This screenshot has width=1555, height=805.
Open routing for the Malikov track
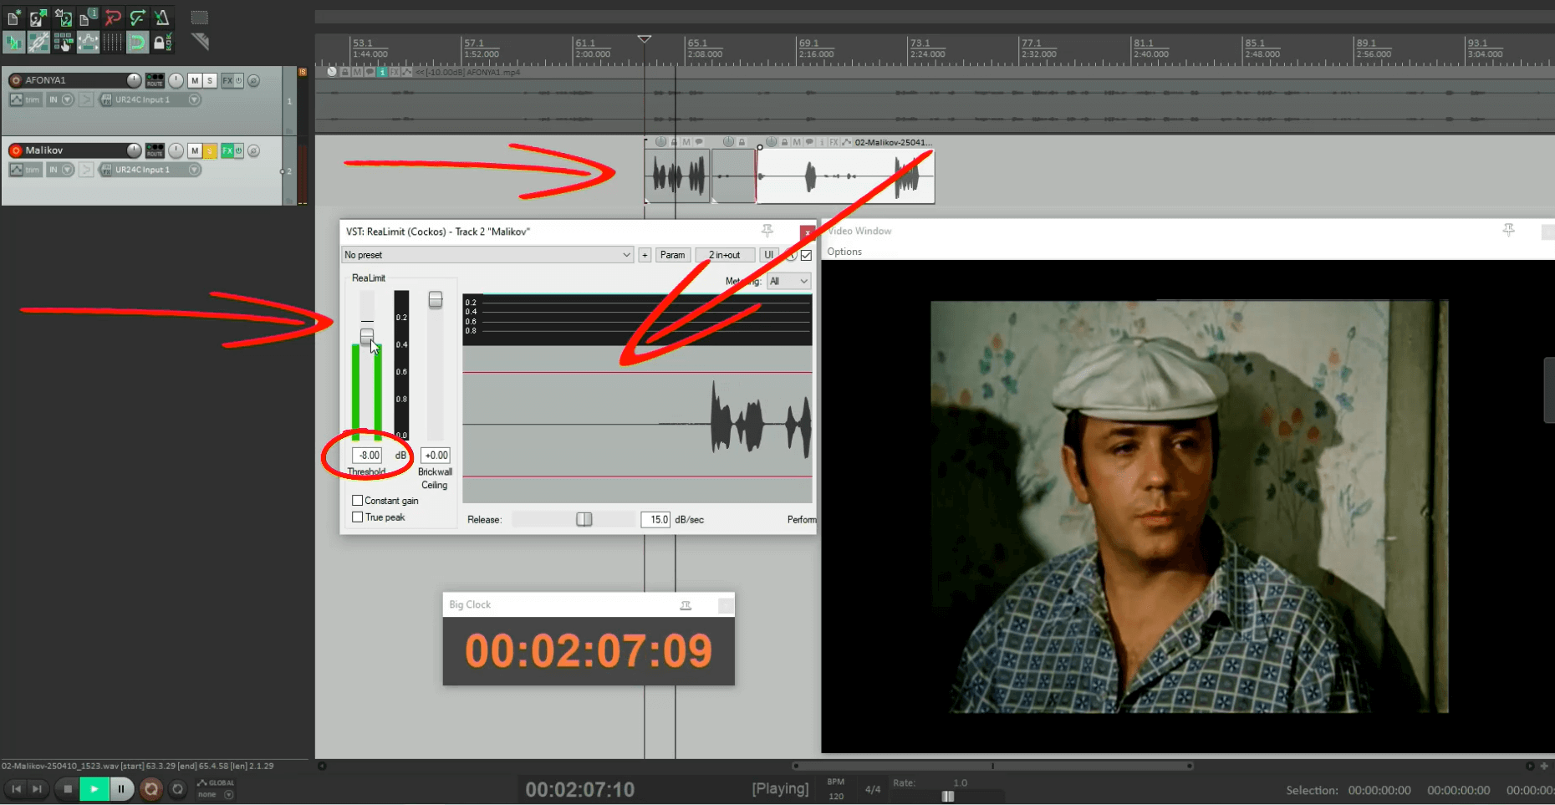[155, 150]
